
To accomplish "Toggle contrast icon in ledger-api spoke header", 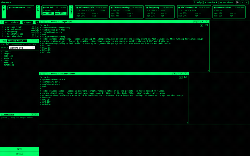I will point(195,22).
